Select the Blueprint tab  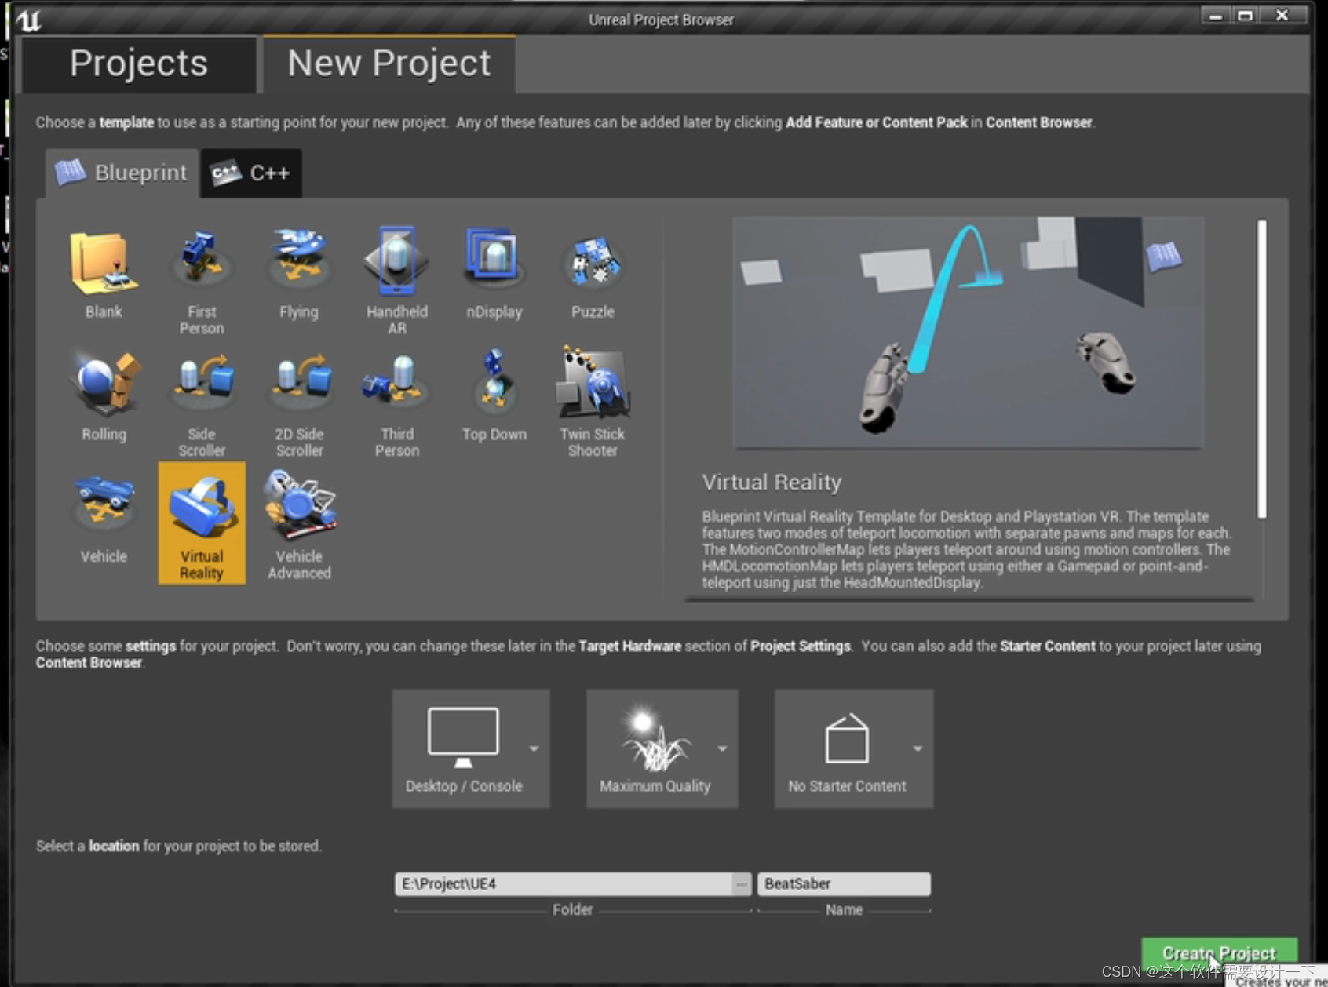tap(122, 173)
